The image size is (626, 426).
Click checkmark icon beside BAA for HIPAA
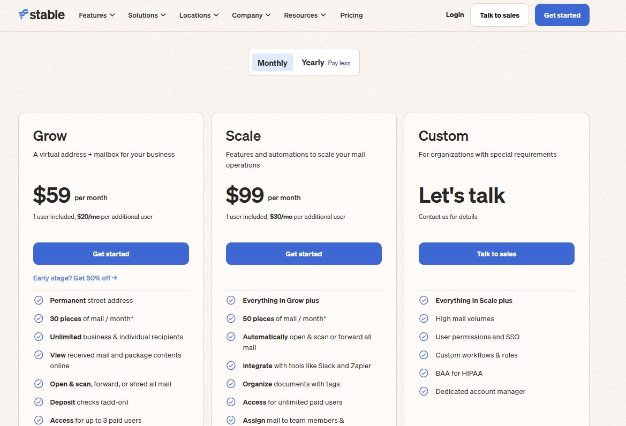click(x=424, y=373)
